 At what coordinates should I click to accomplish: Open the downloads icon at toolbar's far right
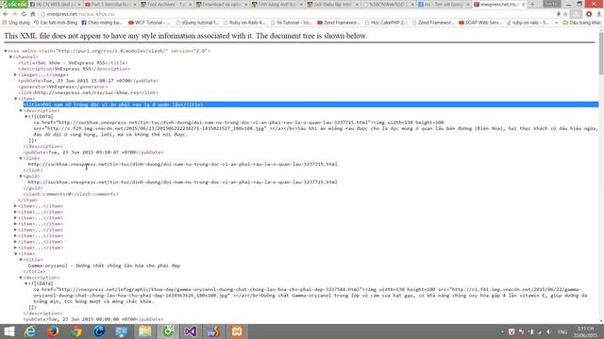pyautogui.click(x=599, y=14)
